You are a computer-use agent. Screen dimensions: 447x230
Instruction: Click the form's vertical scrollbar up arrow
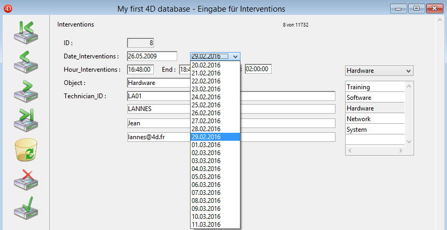(x=440, y=21)
